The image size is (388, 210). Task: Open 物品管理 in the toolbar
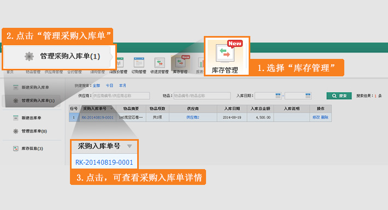pos(33,72)
